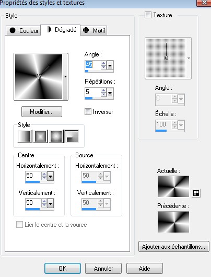The width and height of the screenshot is (211, 277).
Task: Check Lier le centre et la source
Action: [x=19, y=225]
